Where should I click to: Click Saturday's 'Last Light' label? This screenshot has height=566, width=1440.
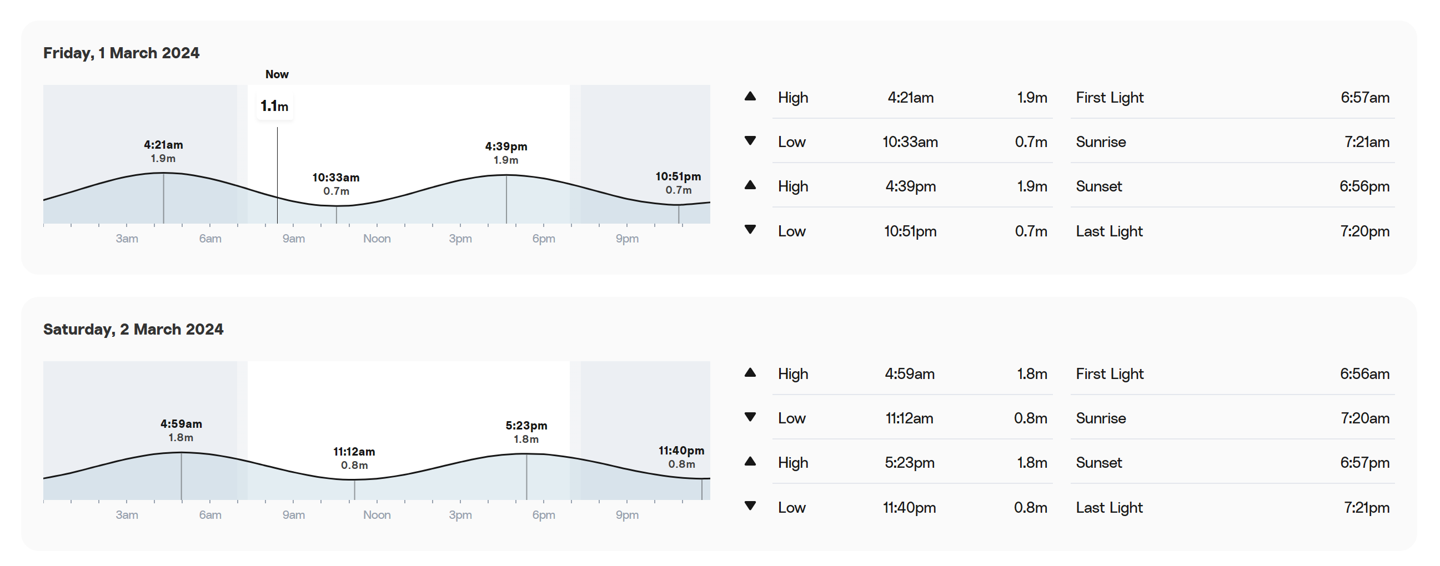click(x=1109, y=507)
